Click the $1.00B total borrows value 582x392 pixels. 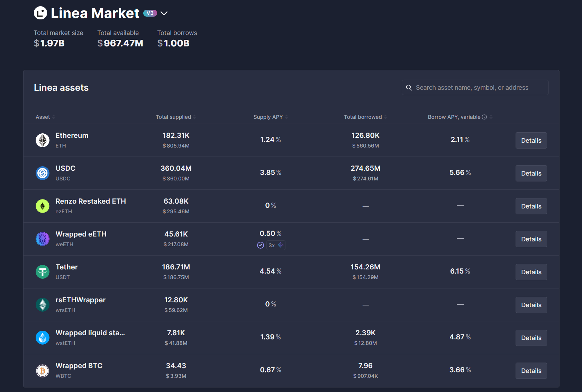tap(173, 43)
